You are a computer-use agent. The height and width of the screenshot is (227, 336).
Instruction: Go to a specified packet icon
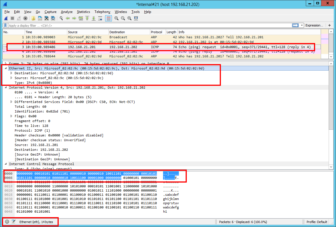point(81,18)
